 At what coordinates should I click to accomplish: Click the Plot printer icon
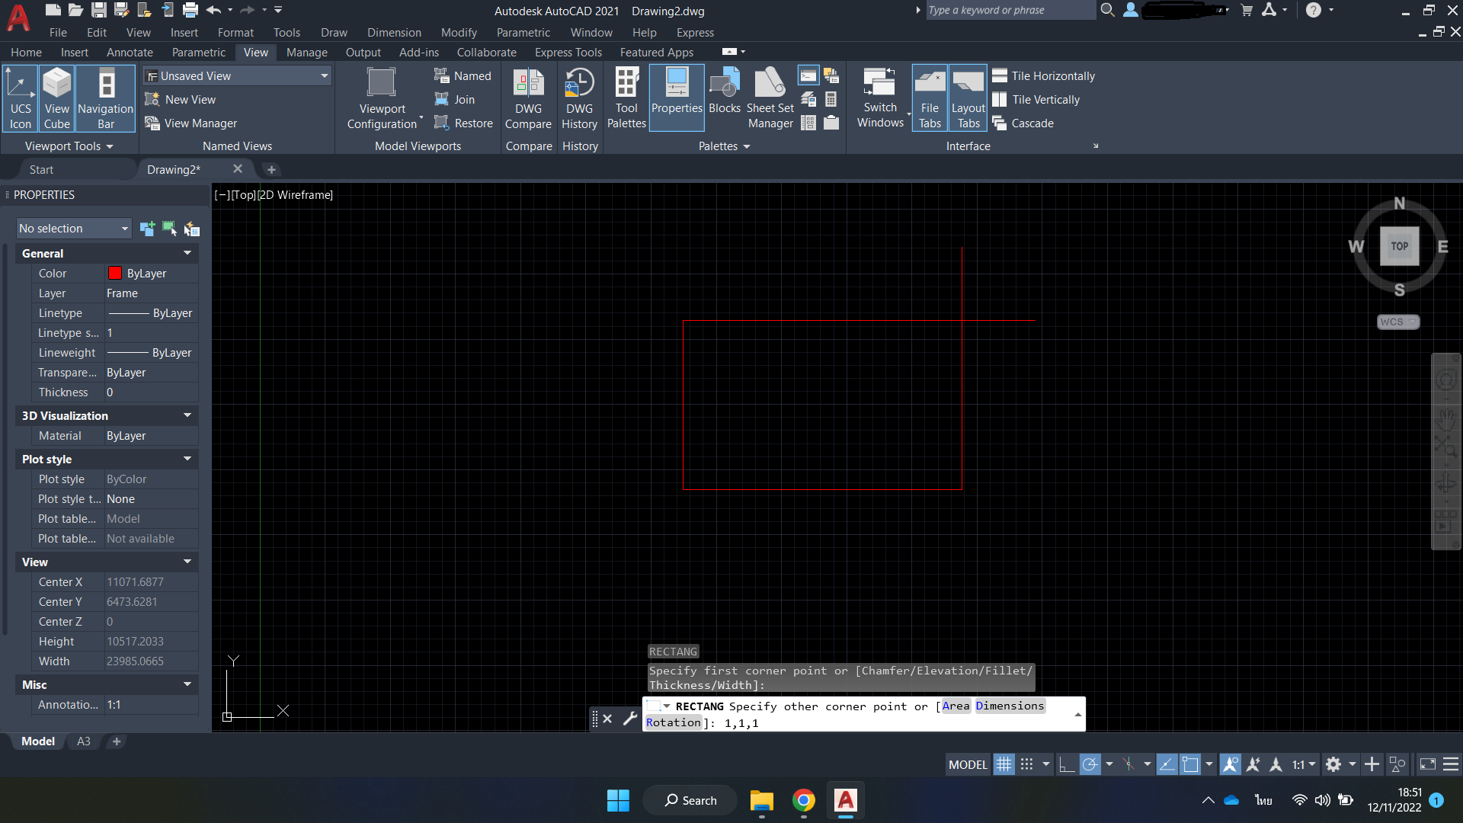tap(190, 10)
